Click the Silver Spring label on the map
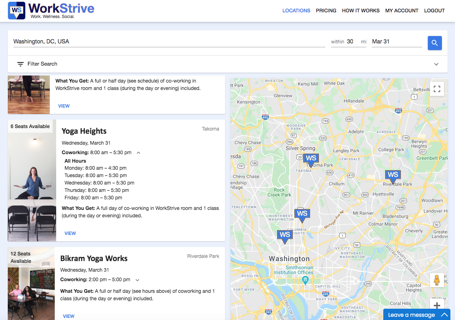The image size is (455, 320). tap(300, 149)
